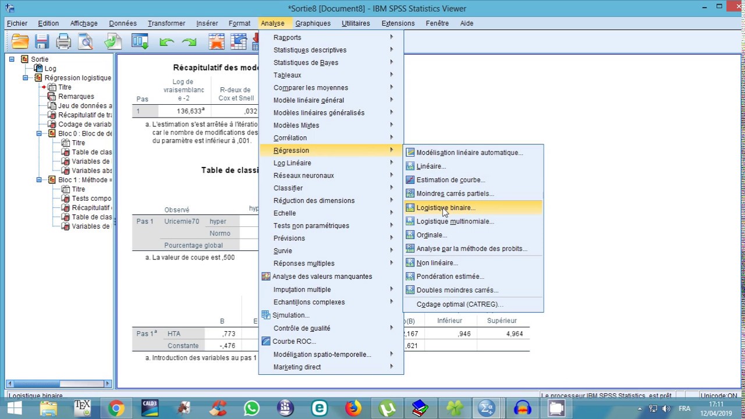This screenshot has width=745, height=419.
Task: Collapse the Sortie root node
Action: point(12,59)
